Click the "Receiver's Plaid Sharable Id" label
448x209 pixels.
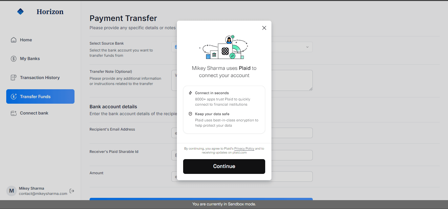coord(114,152)
